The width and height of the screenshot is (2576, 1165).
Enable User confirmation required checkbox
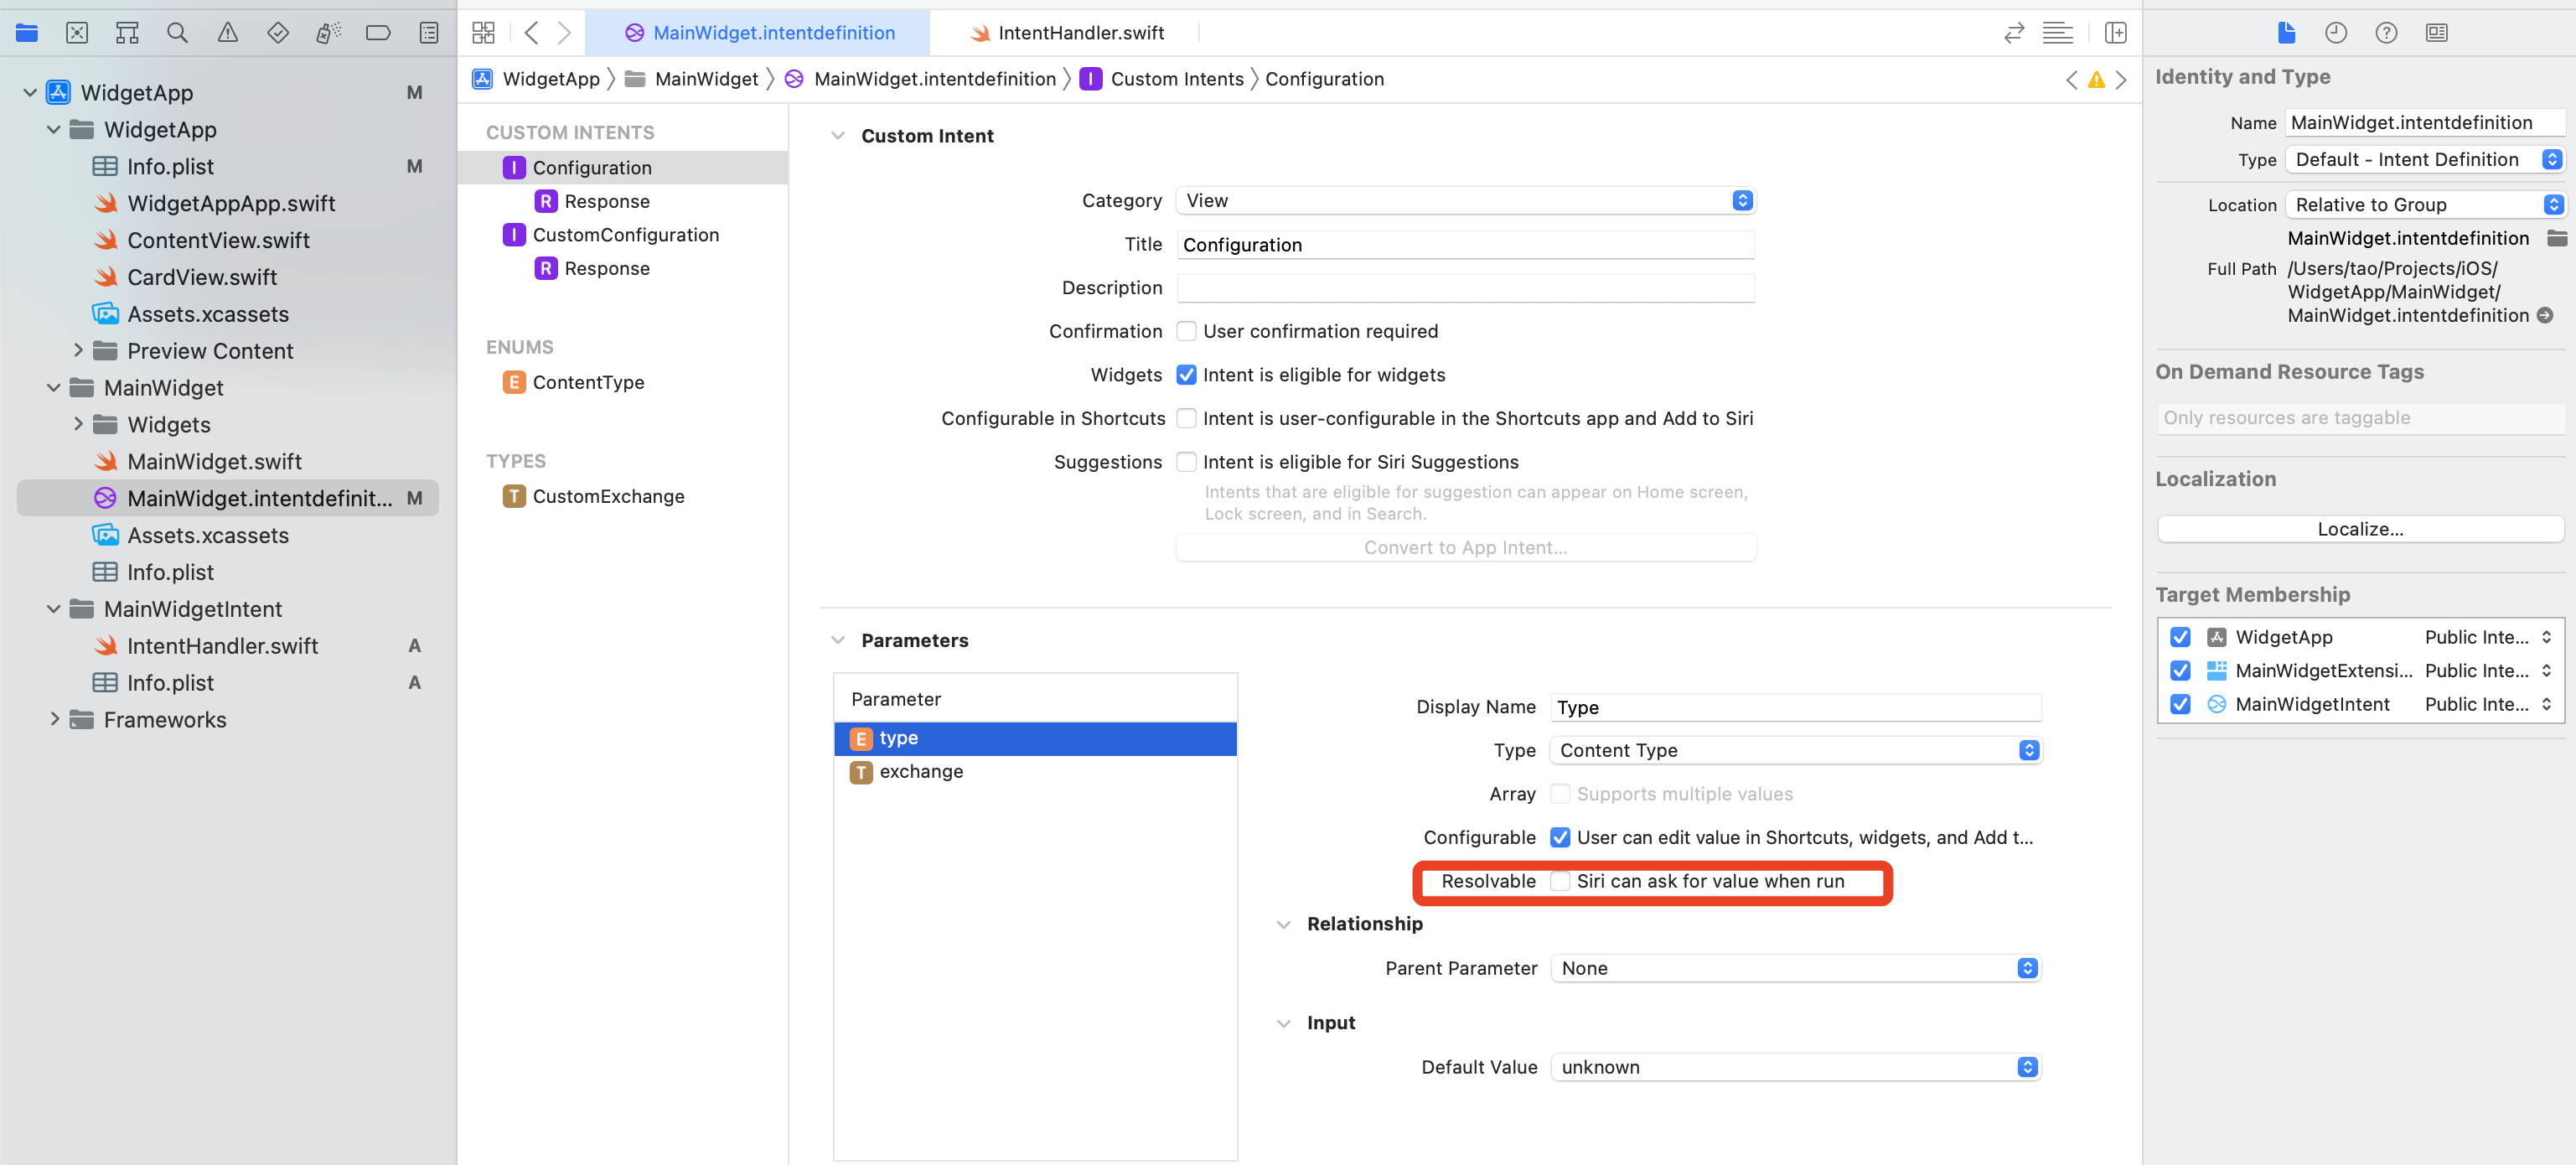[x=1186, y=331]
